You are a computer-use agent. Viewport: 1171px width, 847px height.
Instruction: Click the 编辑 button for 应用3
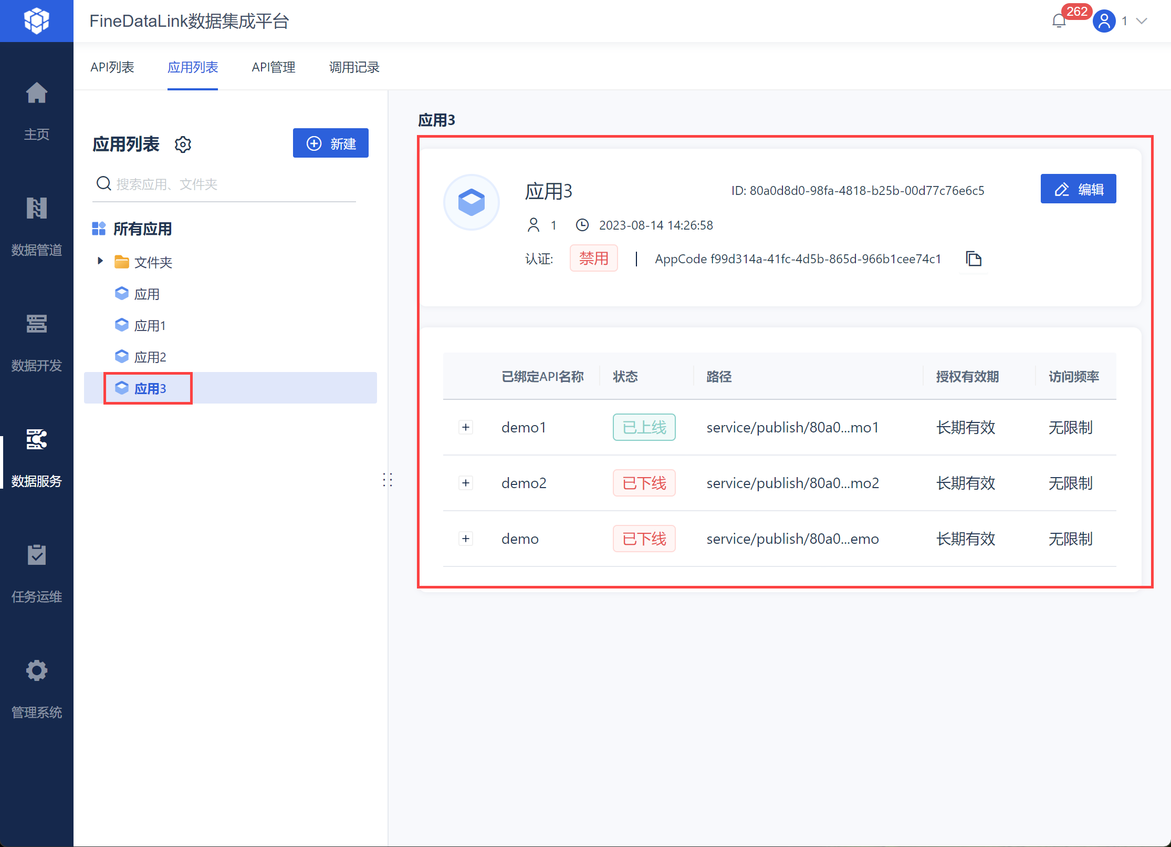[x=1078, y=189]
